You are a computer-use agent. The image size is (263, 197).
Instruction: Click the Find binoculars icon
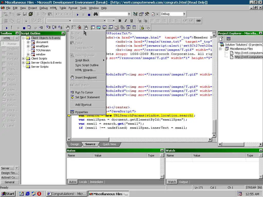96,14
